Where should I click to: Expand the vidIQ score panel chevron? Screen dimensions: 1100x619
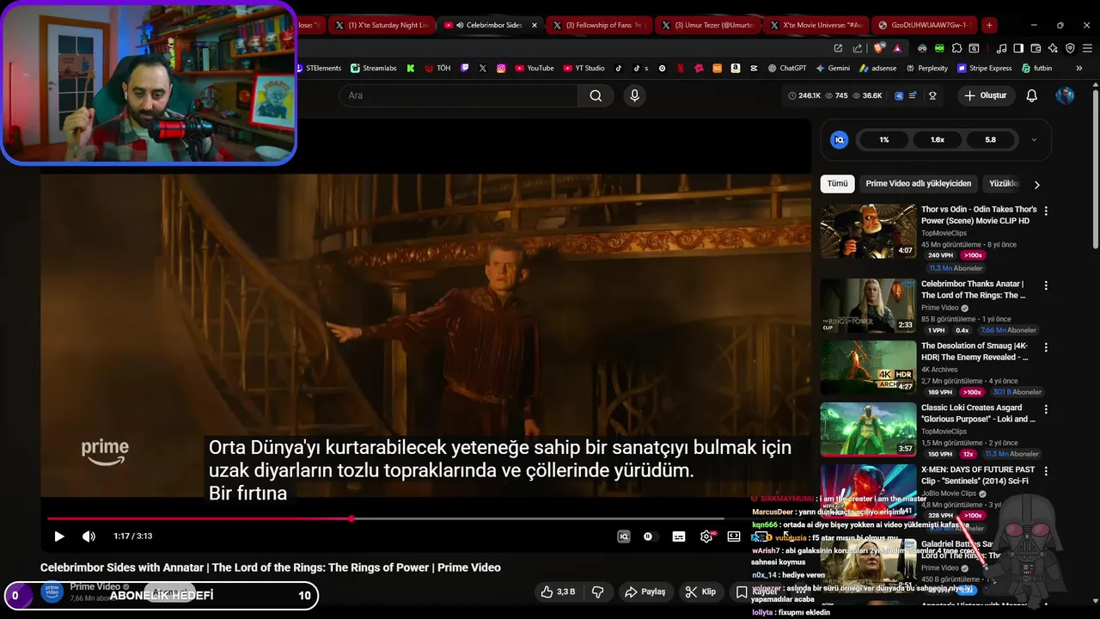(1034, 139)
